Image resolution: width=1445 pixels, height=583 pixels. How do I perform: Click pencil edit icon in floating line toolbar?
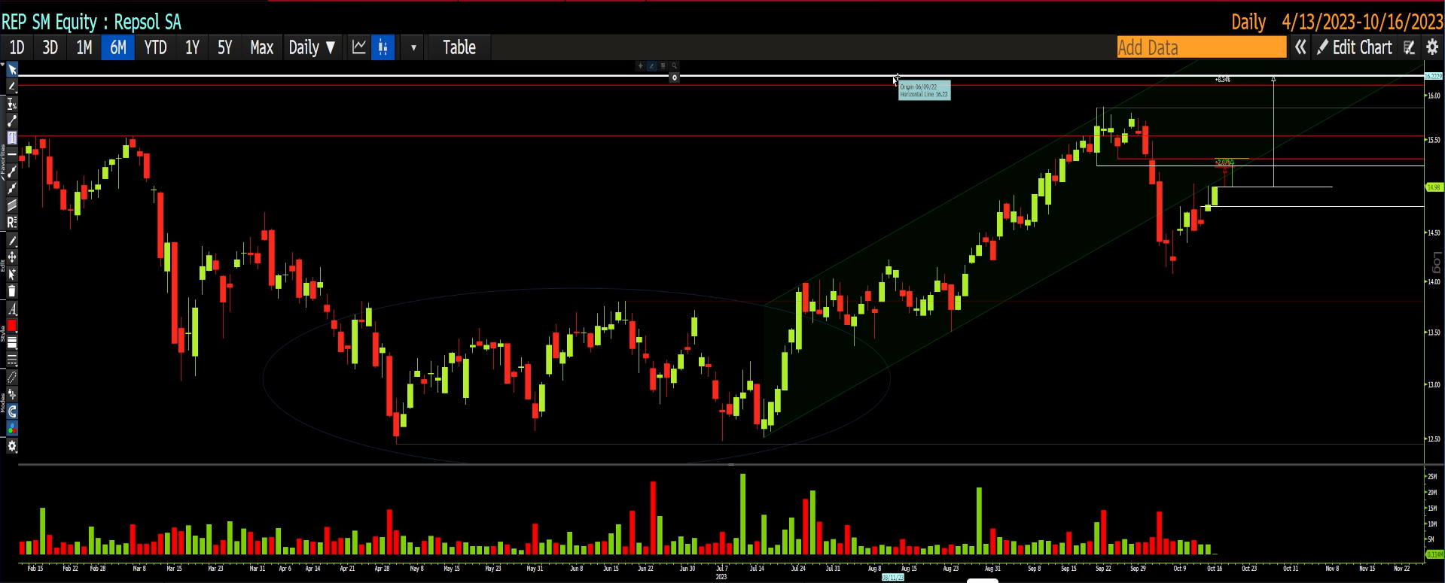point(652,66)
